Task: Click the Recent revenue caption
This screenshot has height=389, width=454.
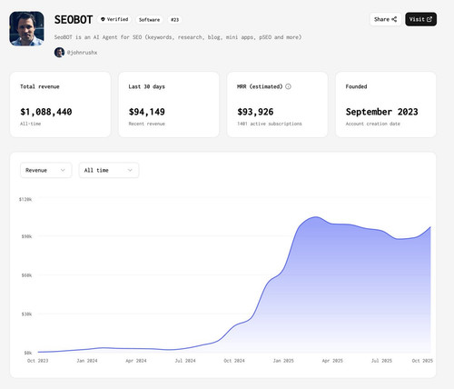Action: click(x=147, y=124)
